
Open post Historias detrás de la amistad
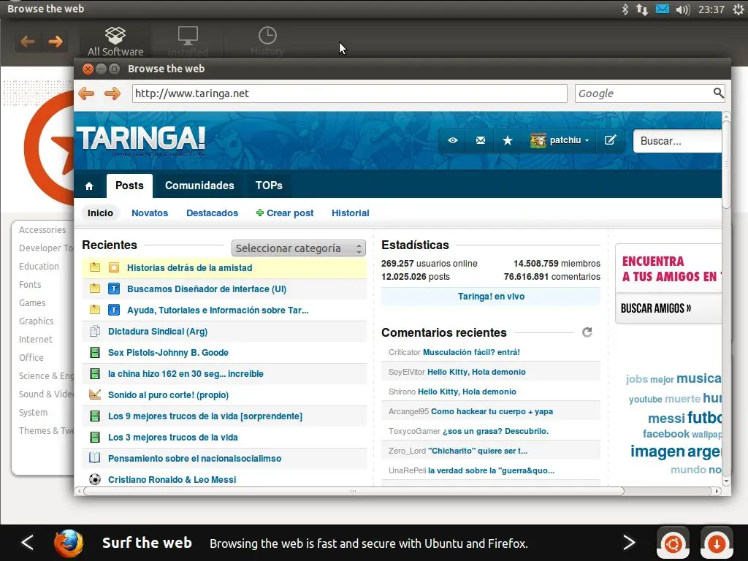(189, 267)
